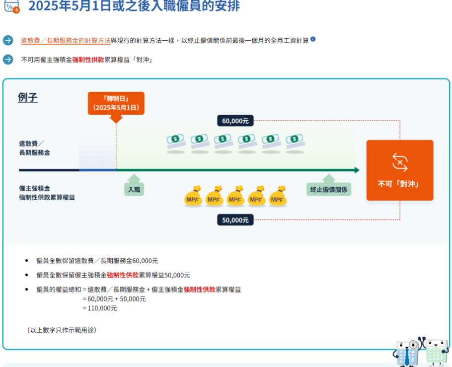Open the 遣散費／長期服務金的計算方法 link
The image size is (452, 367).
[x=66, y=41]
